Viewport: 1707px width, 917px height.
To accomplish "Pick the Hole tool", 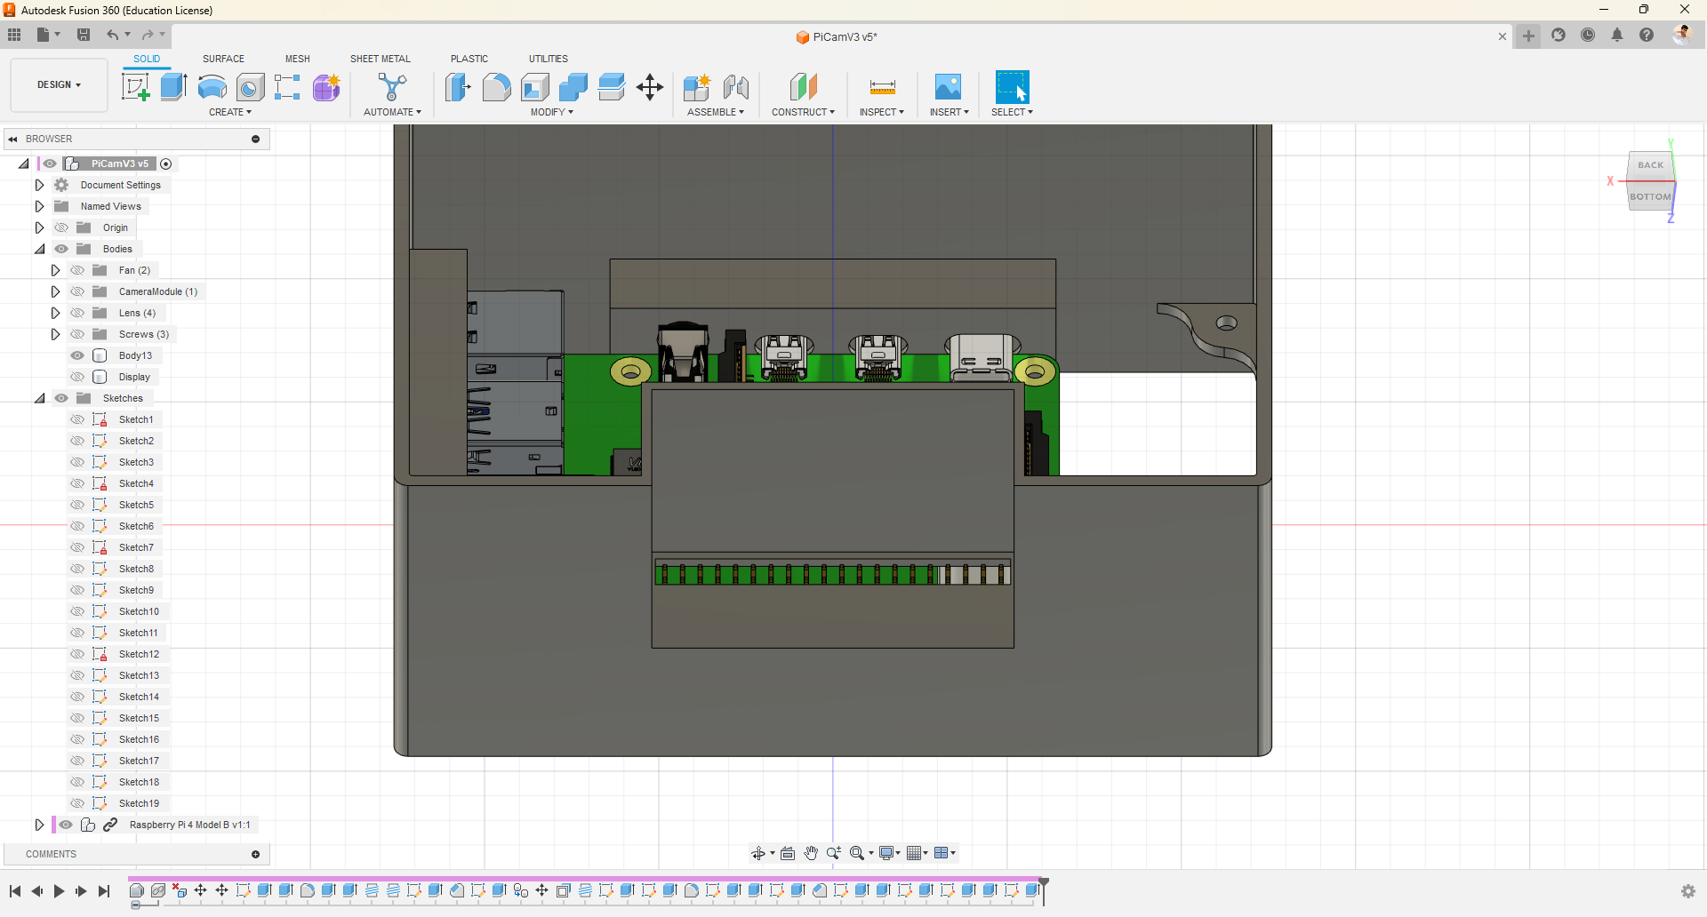I will tap(250, 87).
